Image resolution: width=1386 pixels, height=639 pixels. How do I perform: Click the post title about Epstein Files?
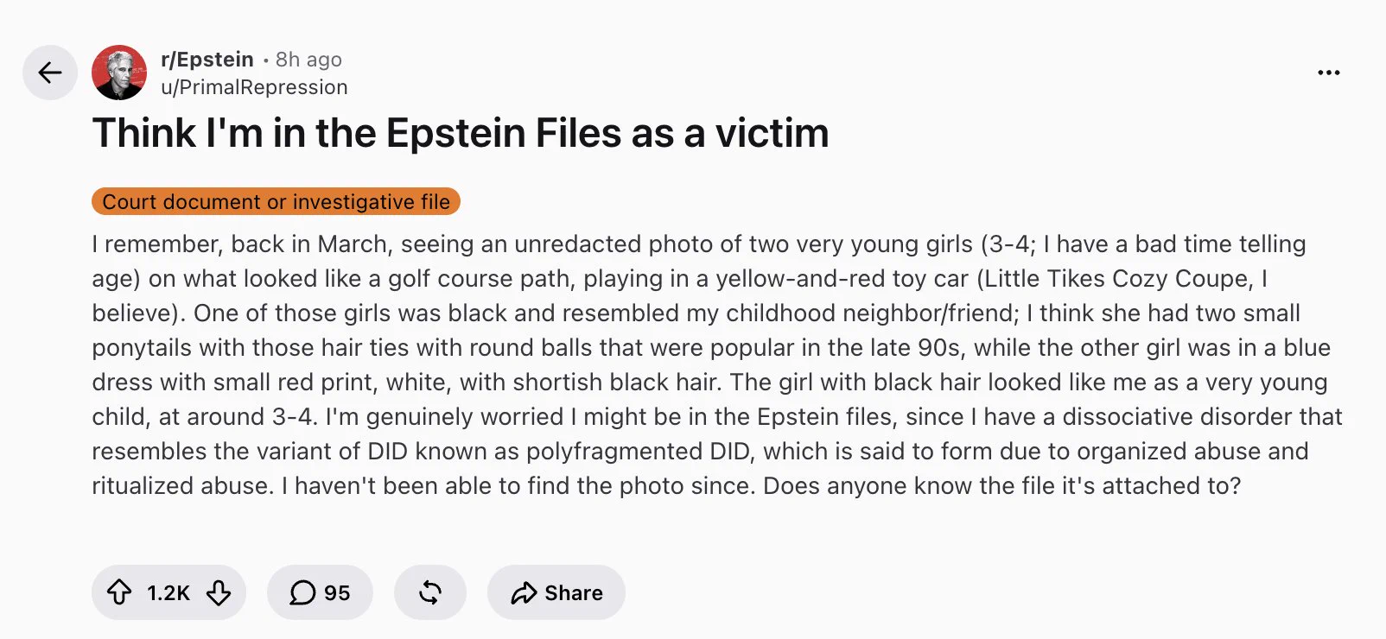pyautogui.click(x=461, y=133)
